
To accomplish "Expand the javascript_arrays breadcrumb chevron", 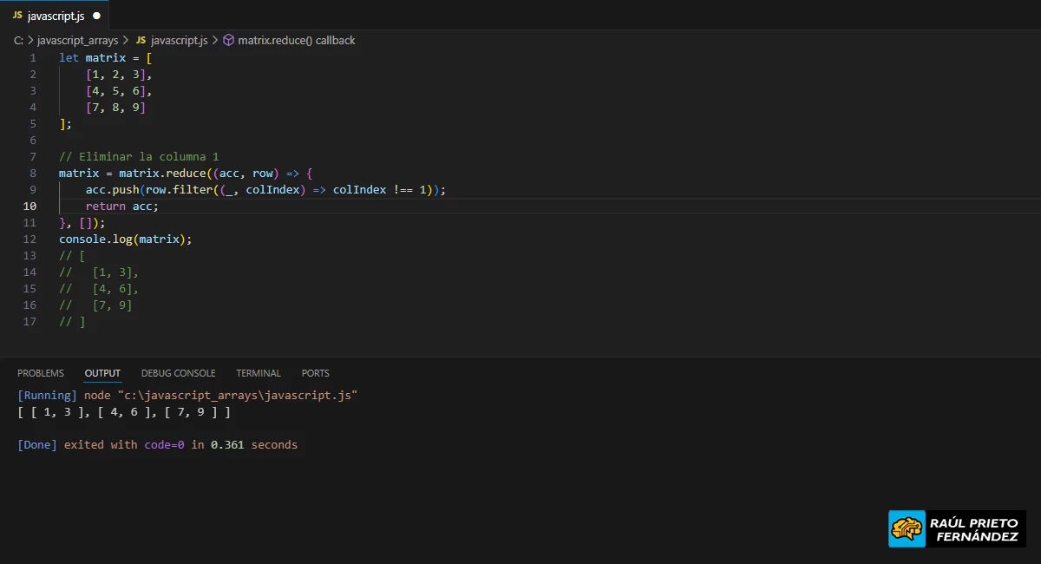I will click(128, 40).
